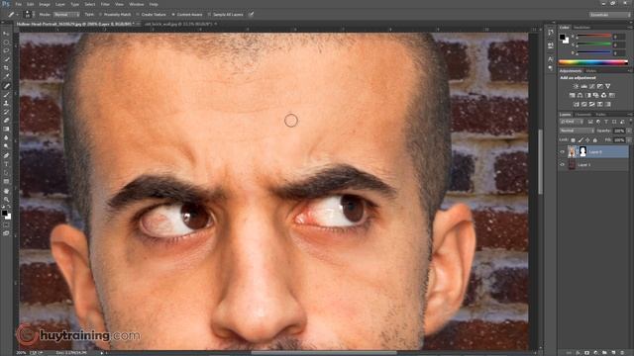Viewport: 634px width, 356px height.
Task: Hide Layer 1 visibility eye
Action: 562,165
